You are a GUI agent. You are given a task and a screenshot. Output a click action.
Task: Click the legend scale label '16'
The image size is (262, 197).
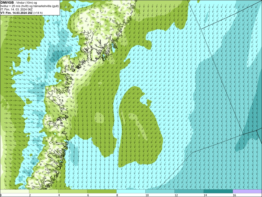(234, 195)
